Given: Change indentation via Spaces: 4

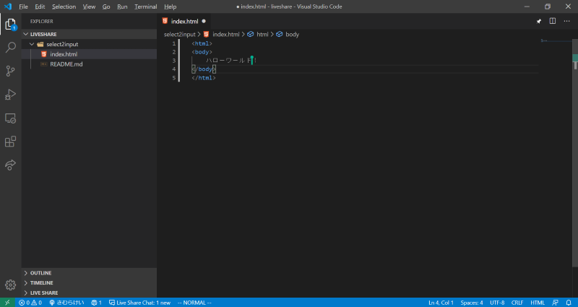Looking at the screenshot, I should coord(472,303).
